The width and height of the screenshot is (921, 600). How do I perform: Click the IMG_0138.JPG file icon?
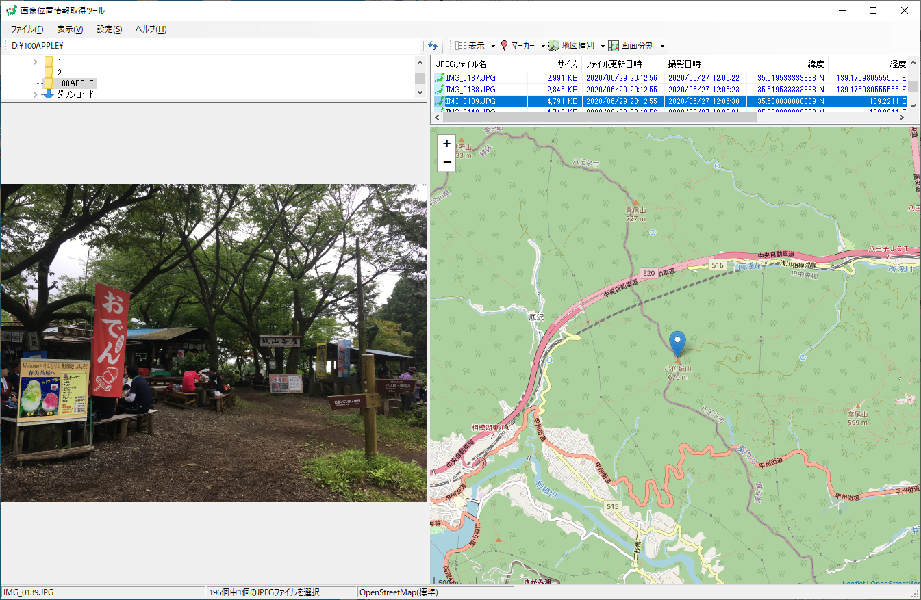click(440, 90)
